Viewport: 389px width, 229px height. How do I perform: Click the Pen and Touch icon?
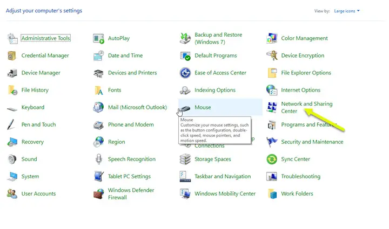tap(11, 124)
